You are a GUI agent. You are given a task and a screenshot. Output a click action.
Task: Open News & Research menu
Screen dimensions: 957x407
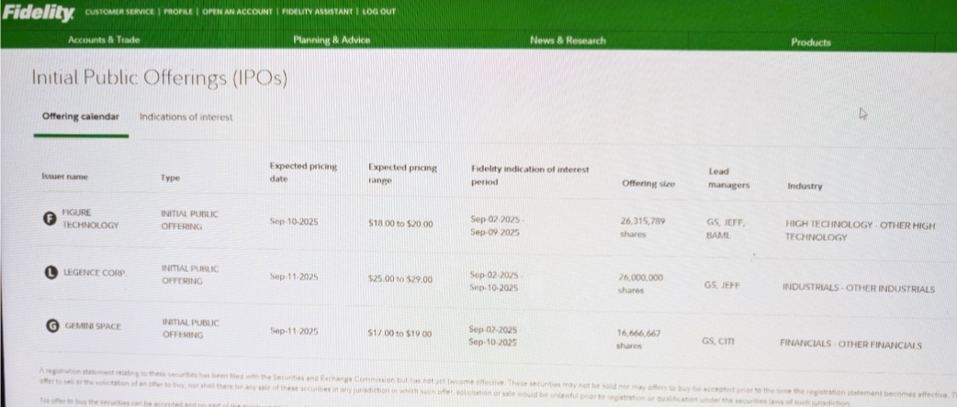point(569,41)
